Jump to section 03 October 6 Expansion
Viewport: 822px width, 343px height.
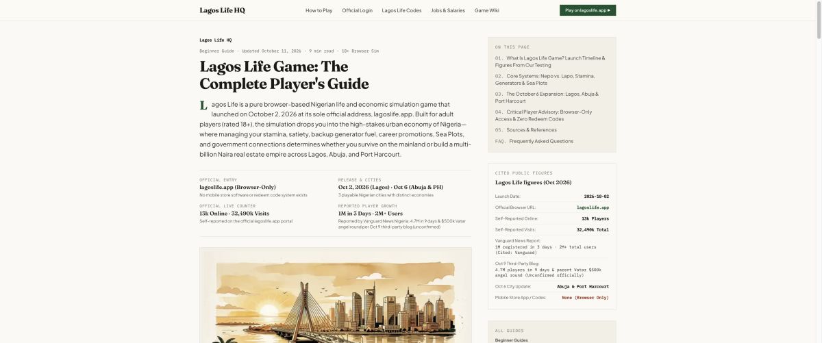coord(547,97)
